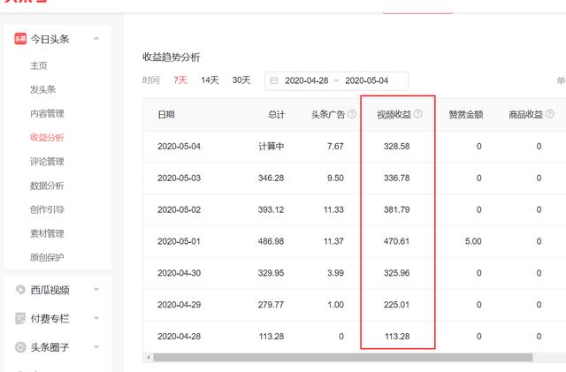Click the horizontal table scrollbar thumb

pyautogui.click(x=343, y=357)
